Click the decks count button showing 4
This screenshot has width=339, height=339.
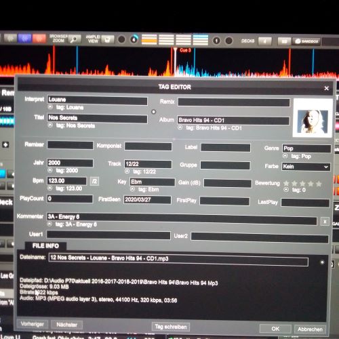264,41
